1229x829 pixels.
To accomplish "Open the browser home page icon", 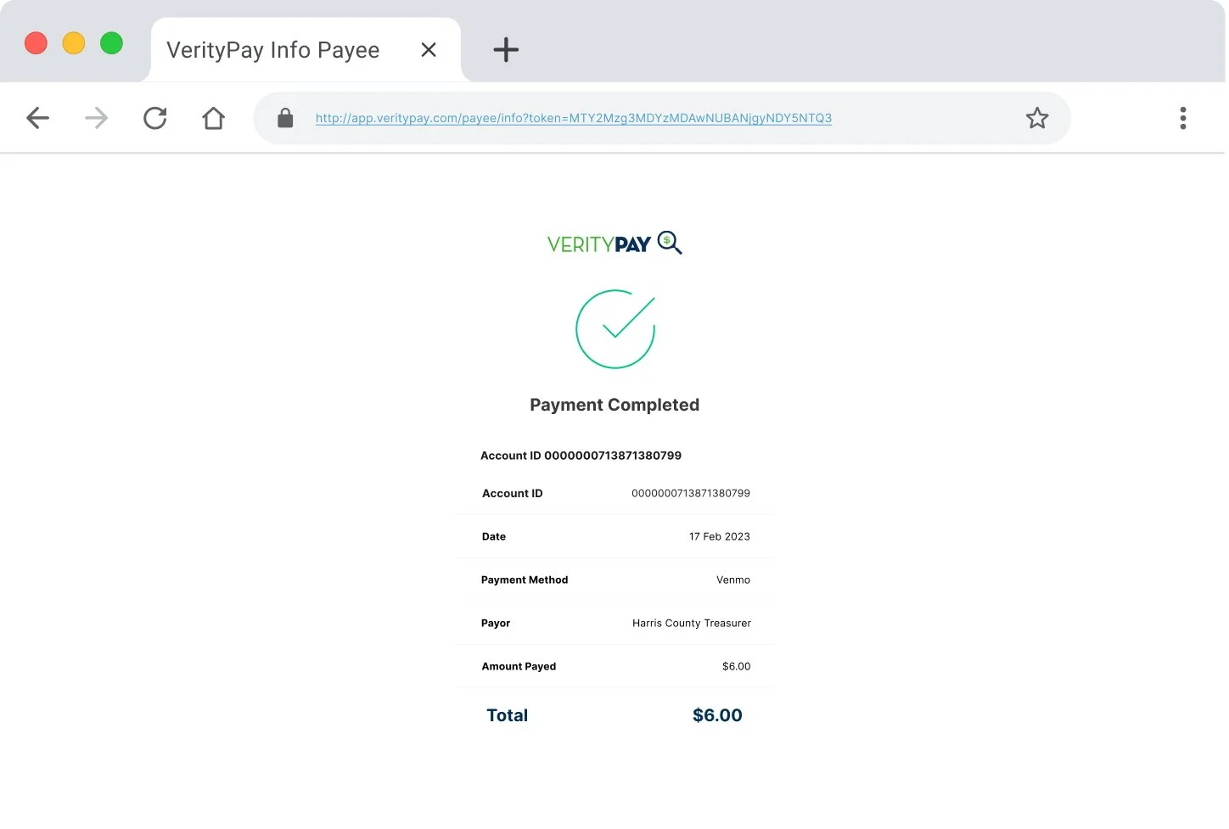I will tap(213, 118).
